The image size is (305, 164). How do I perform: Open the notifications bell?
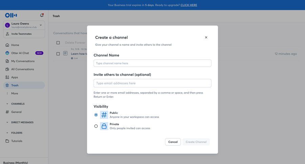pyautogui.click(x=42, y=15)
